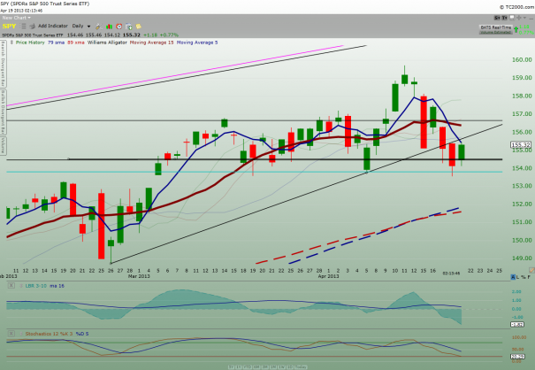The height and width of the screenshot is (370, 535).
Task: Open the Bullish Divergent Bar side tab
Action: pos(3,112)
